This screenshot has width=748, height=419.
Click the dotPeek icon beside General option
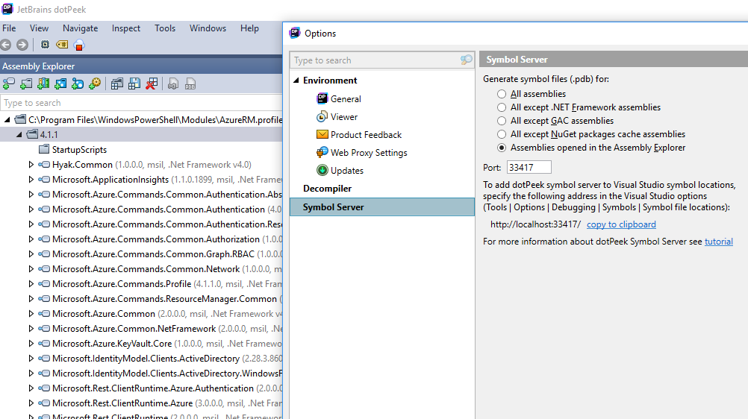click(322, 98)
